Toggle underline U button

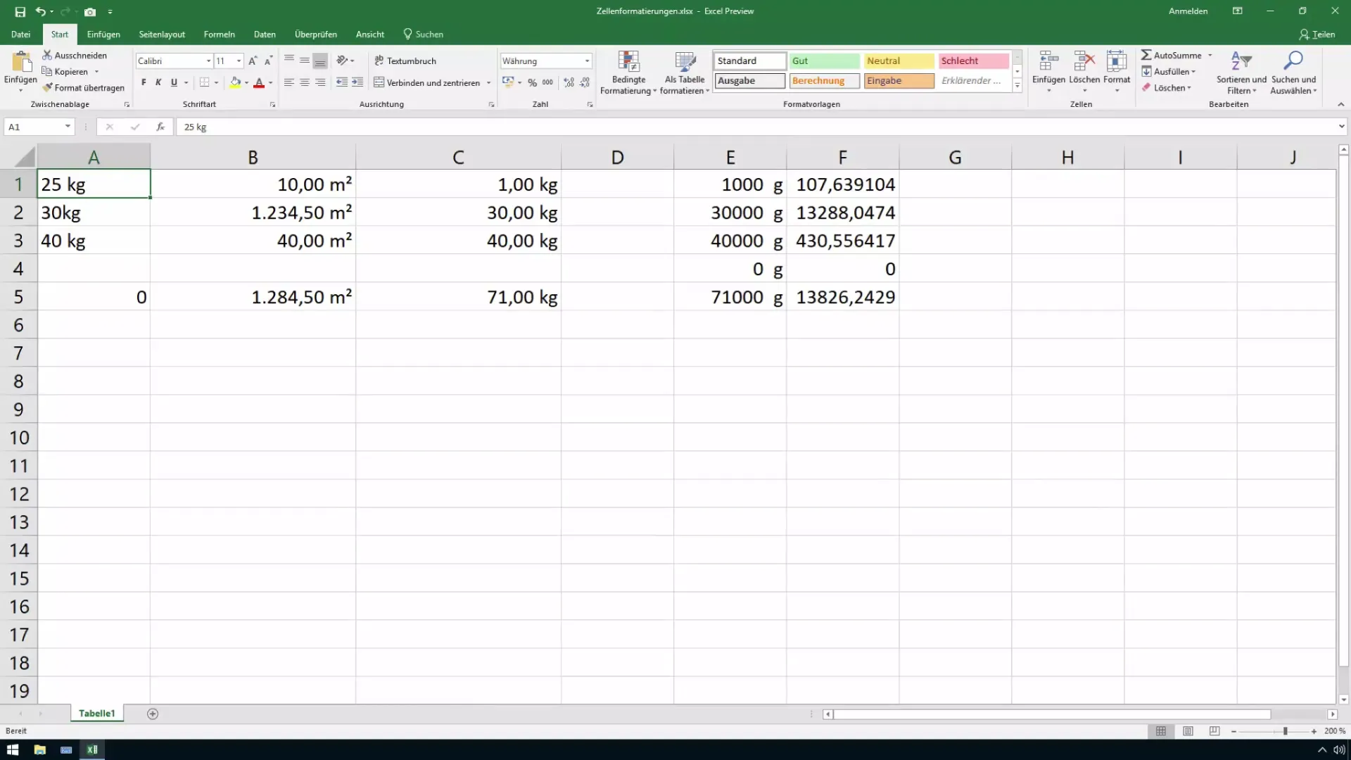tap(174, 82)
